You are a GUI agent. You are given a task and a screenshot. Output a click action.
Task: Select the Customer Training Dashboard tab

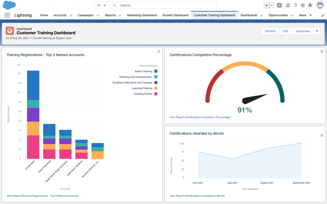tap(214, 15)
